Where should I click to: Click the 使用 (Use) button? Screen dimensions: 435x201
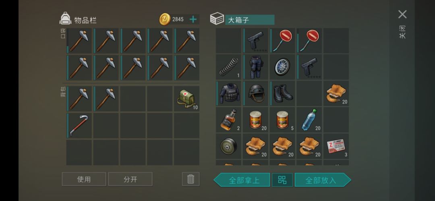84,179
